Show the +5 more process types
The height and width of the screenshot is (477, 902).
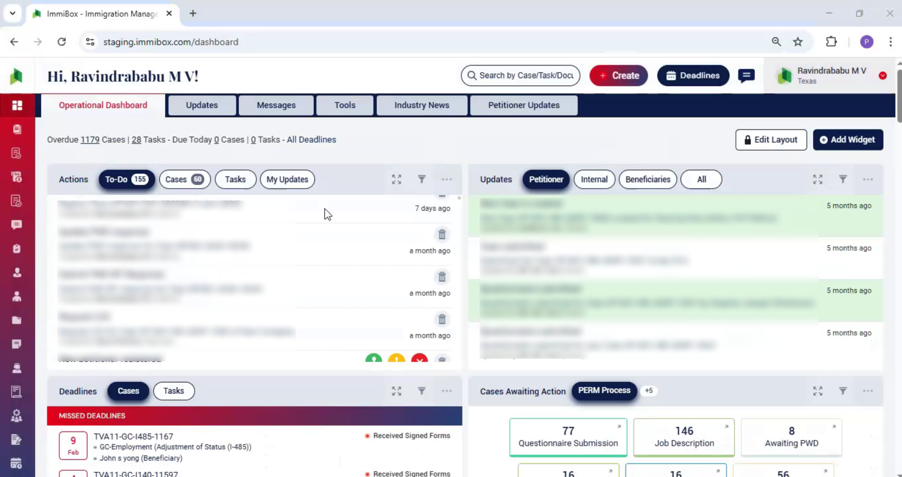649,391
